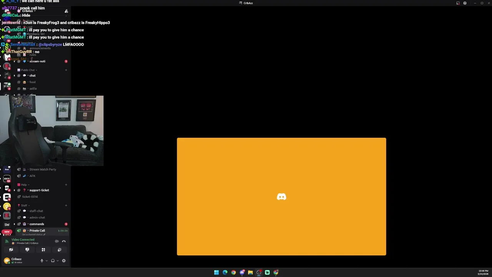This screenshot has width=492, height=277.
Task: Collapse the Staff category
Action: (24, 205)
